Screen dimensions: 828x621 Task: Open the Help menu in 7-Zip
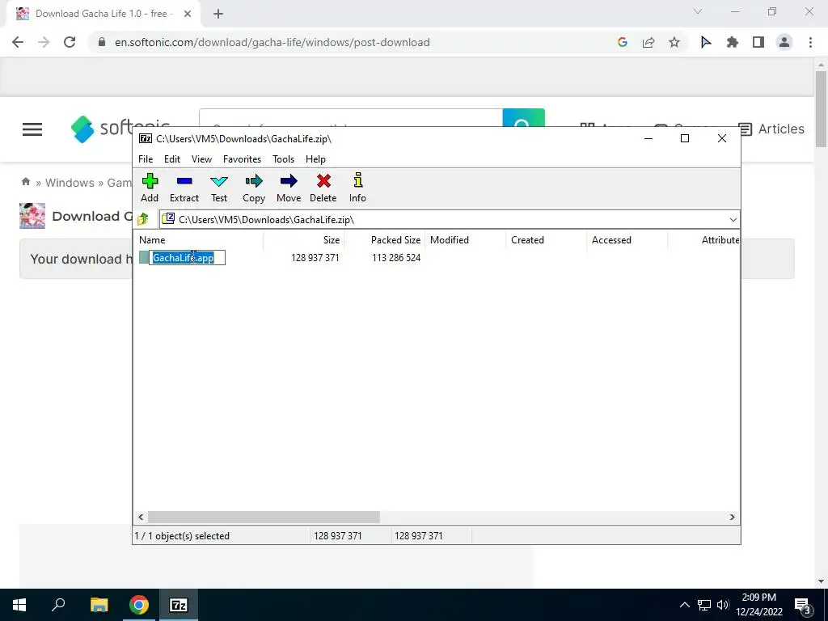[315, 159]
